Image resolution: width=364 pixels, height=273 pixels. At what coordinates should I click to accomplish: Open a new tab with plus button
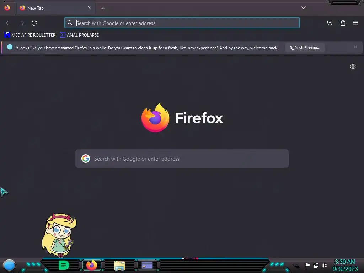[103, 8]
